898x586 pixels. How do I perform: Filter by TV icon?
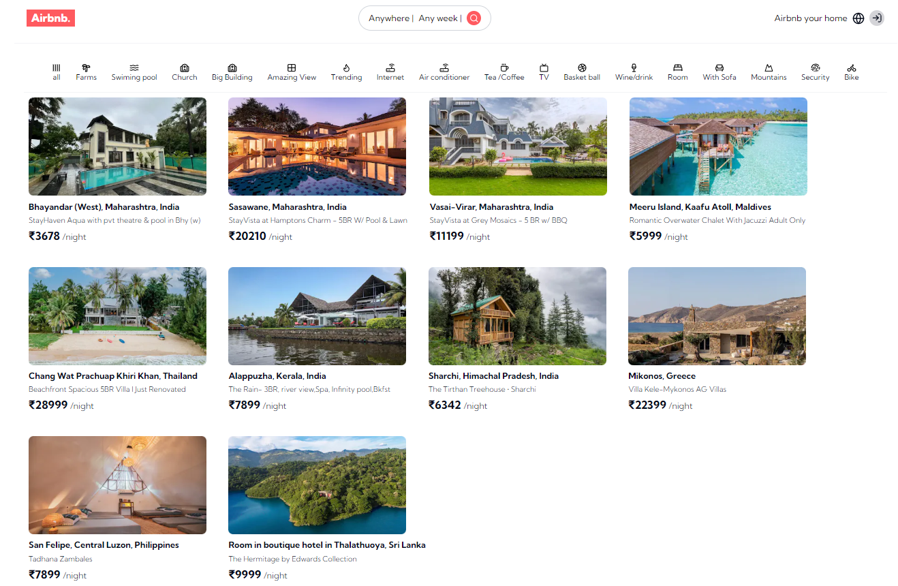pyautogui.click(x=544, y=68)
